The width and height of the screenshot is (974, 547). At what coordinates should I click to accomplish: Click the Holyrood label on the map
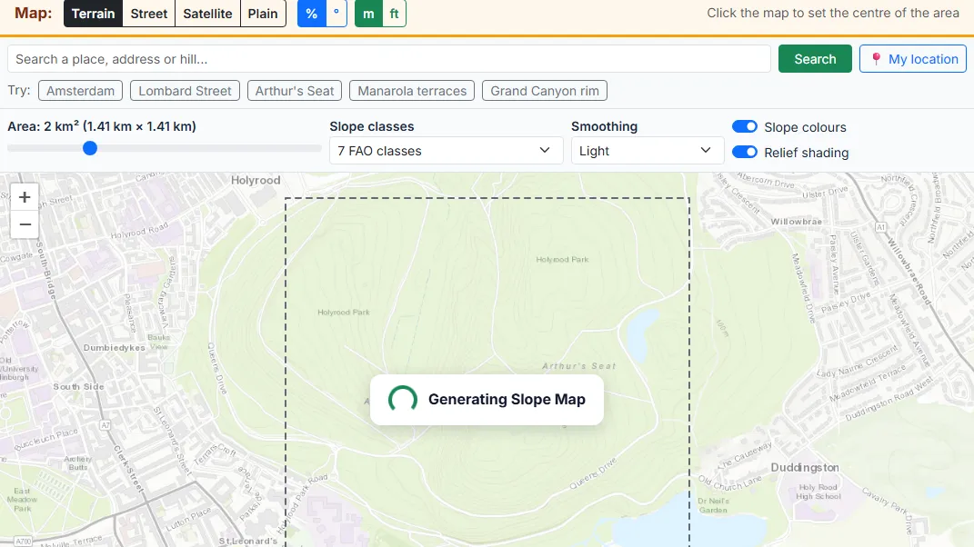256,180
